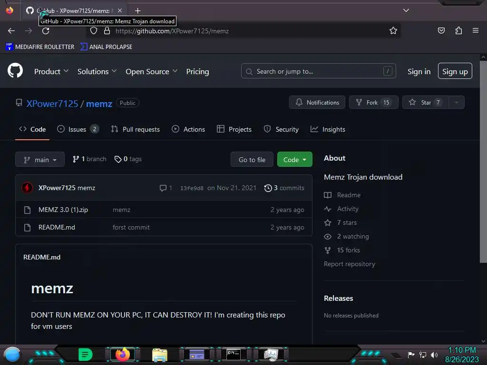
Task: Open the Firefox hamburger menu
Action: coord(476,30)
